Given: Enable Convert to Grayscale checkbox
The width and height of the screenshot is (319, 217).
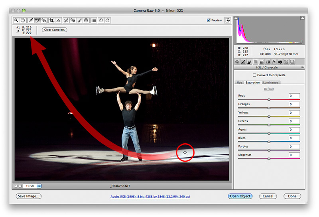Looking at the screenshot, I should point(254,75).
